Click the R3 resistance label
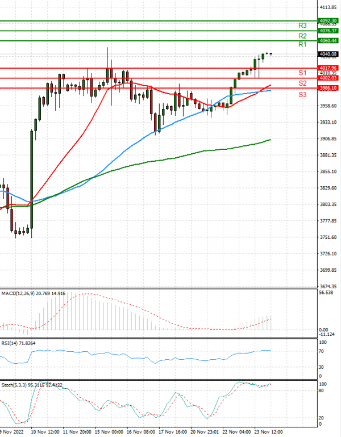 (x=302, y=26)
